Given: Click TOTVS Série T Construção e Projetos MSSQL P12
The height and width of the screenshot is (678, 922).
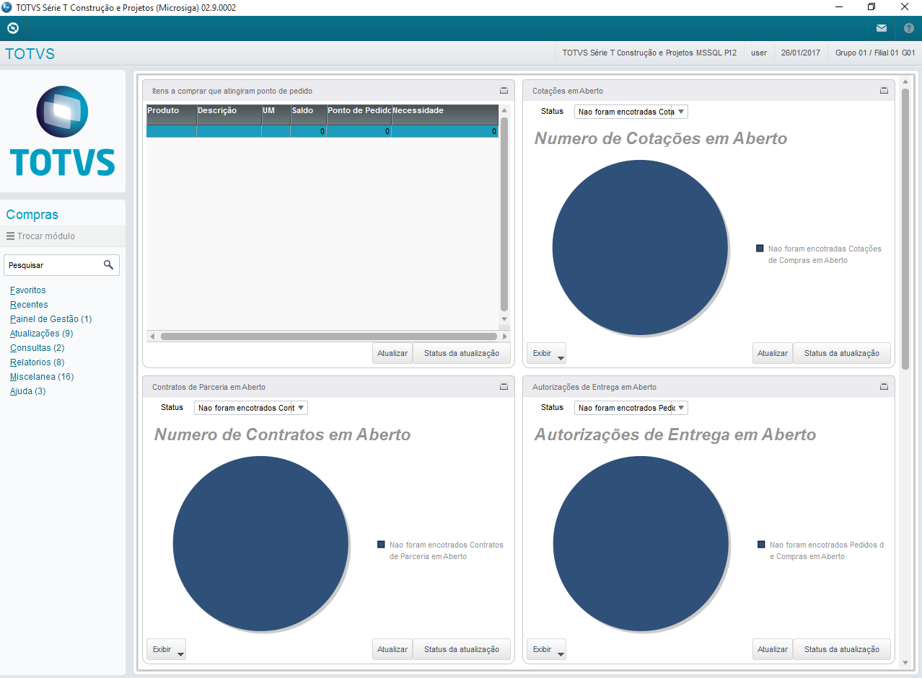Looking at the screenshot, I should click(x=649, y=53).
